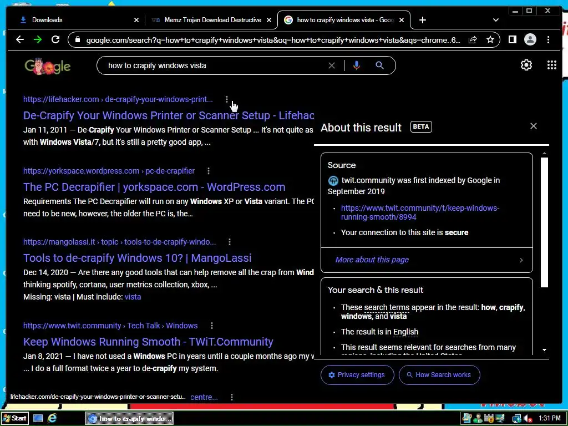Click the volume tray icon

[528, 419]
